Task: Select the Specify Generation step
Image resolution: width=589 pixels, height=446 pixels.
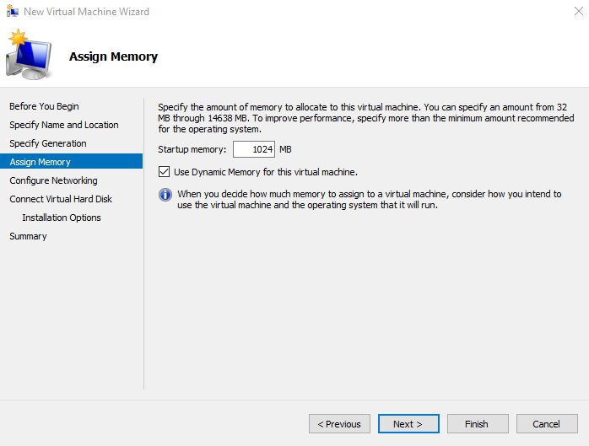Action: (48, 143)
